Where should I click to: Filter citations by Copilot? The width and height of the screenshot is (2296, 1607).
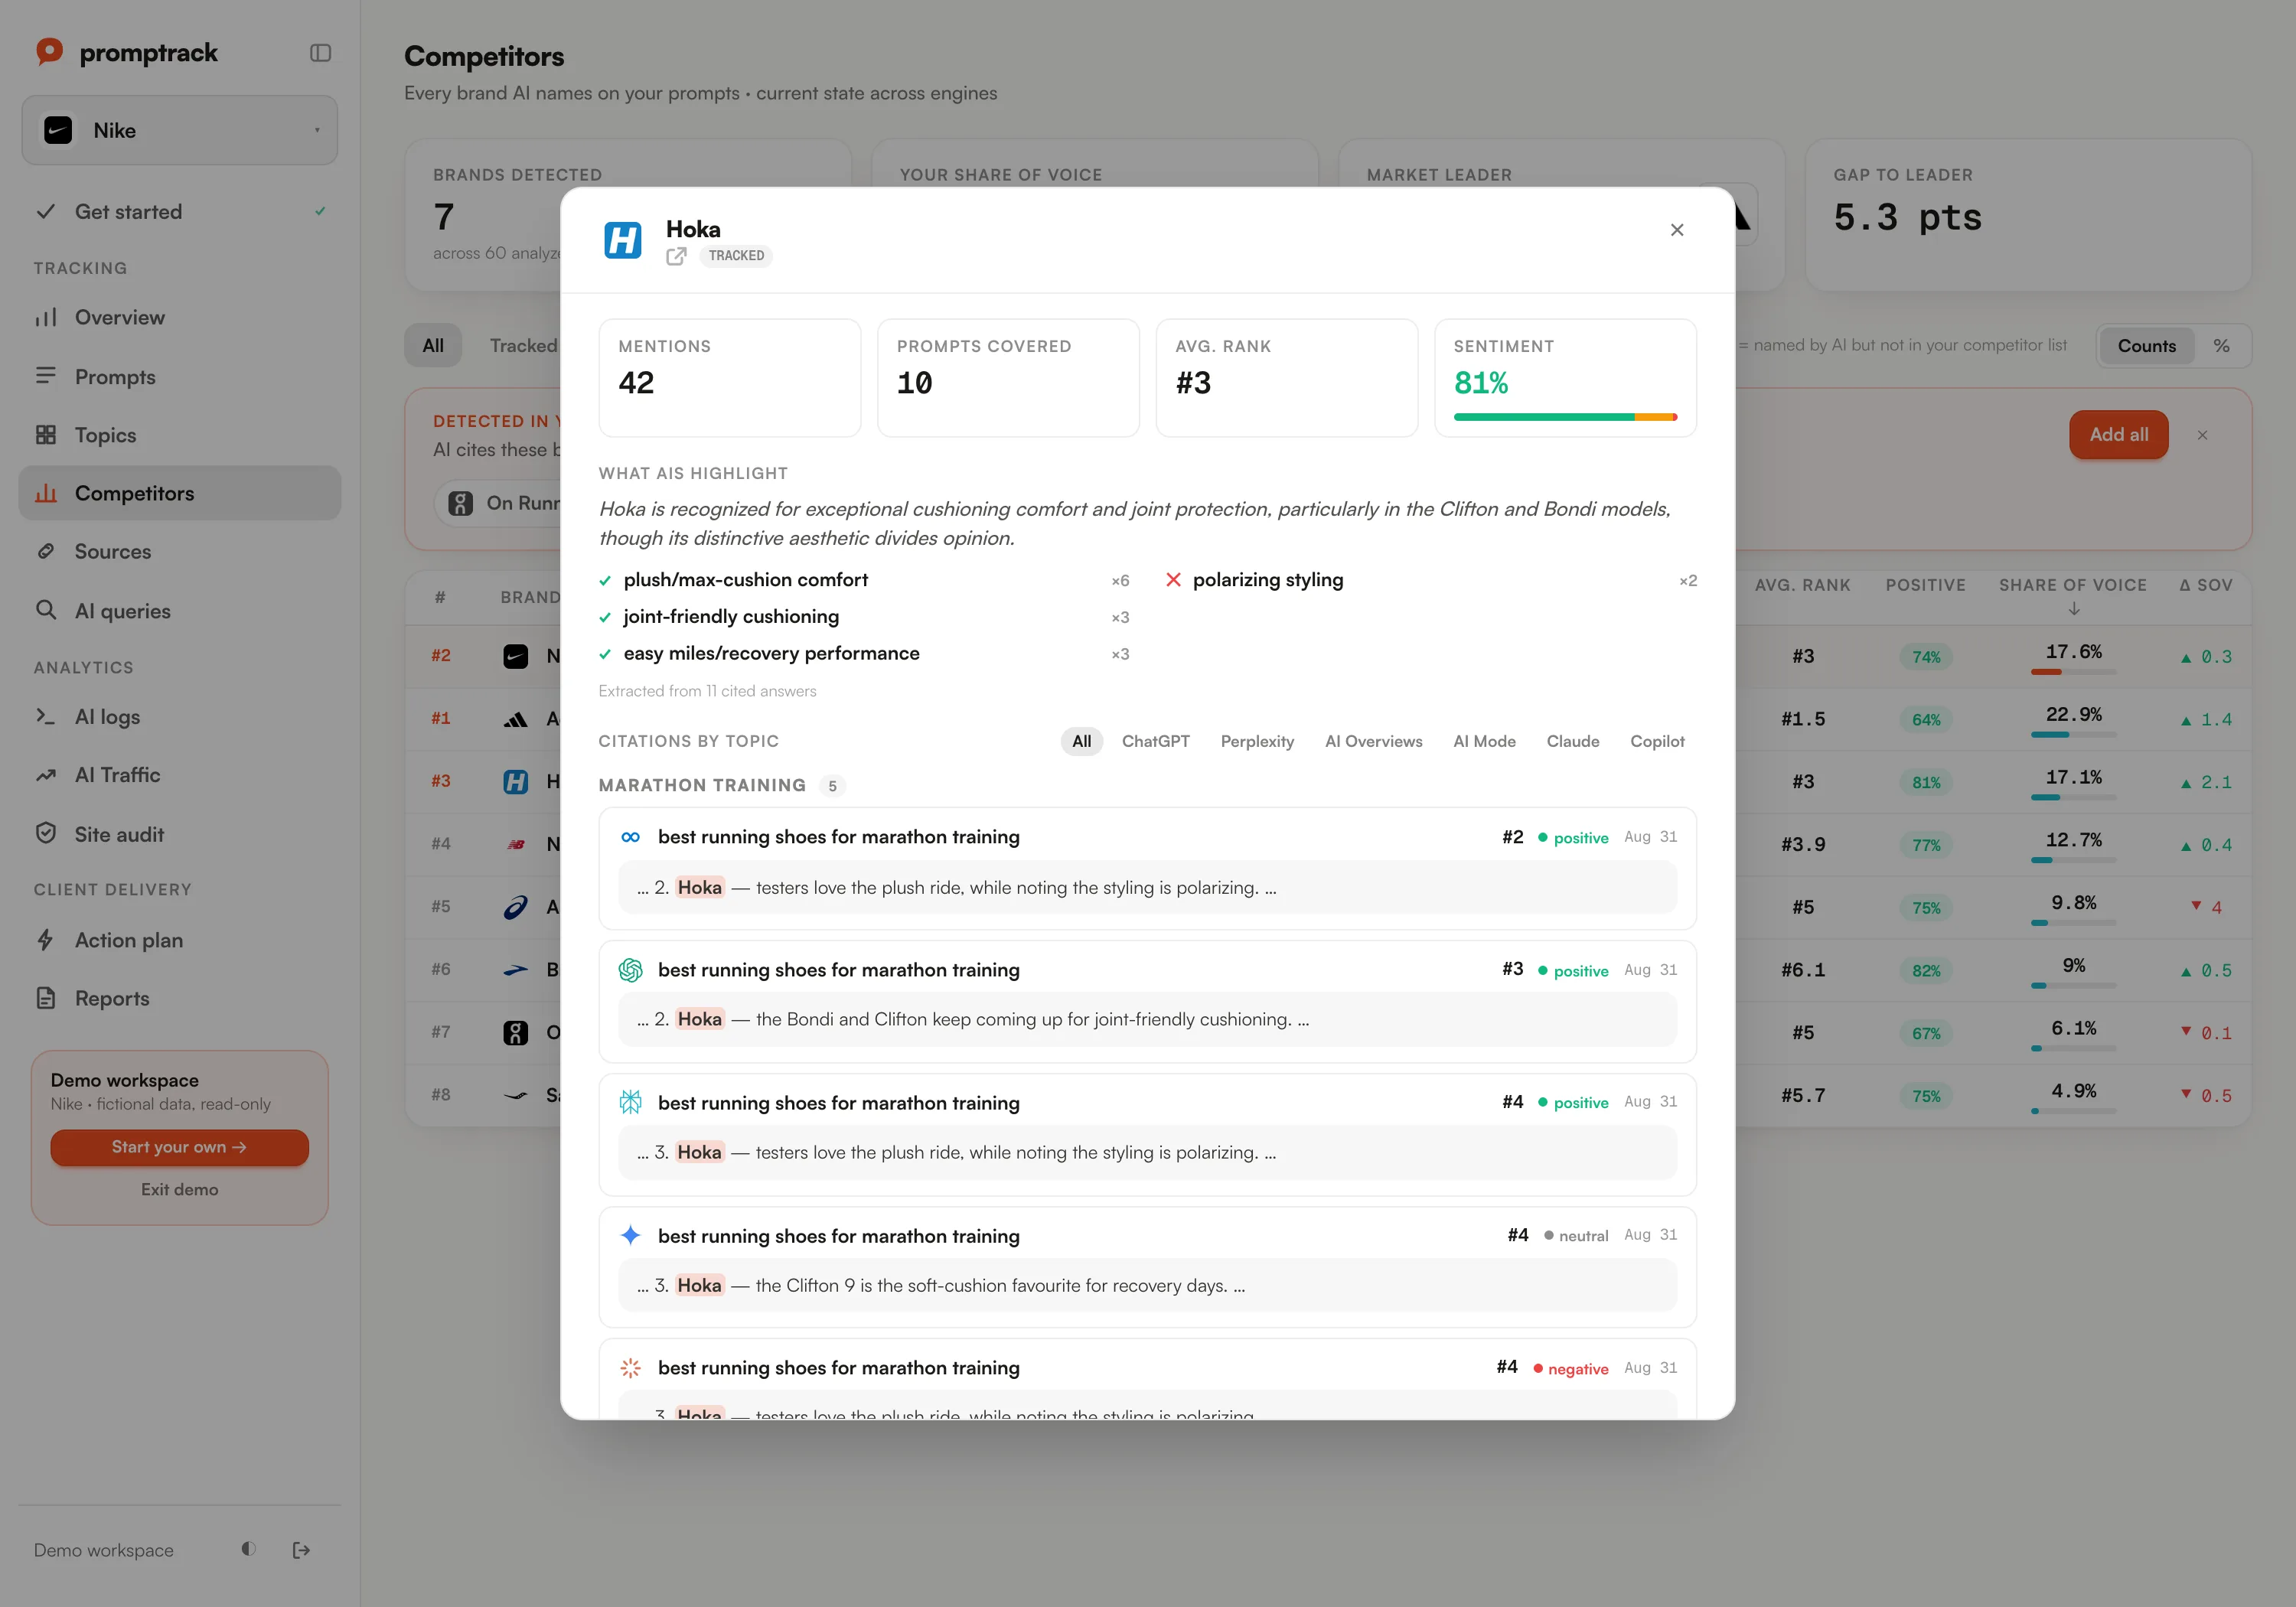click(1657, 741)
